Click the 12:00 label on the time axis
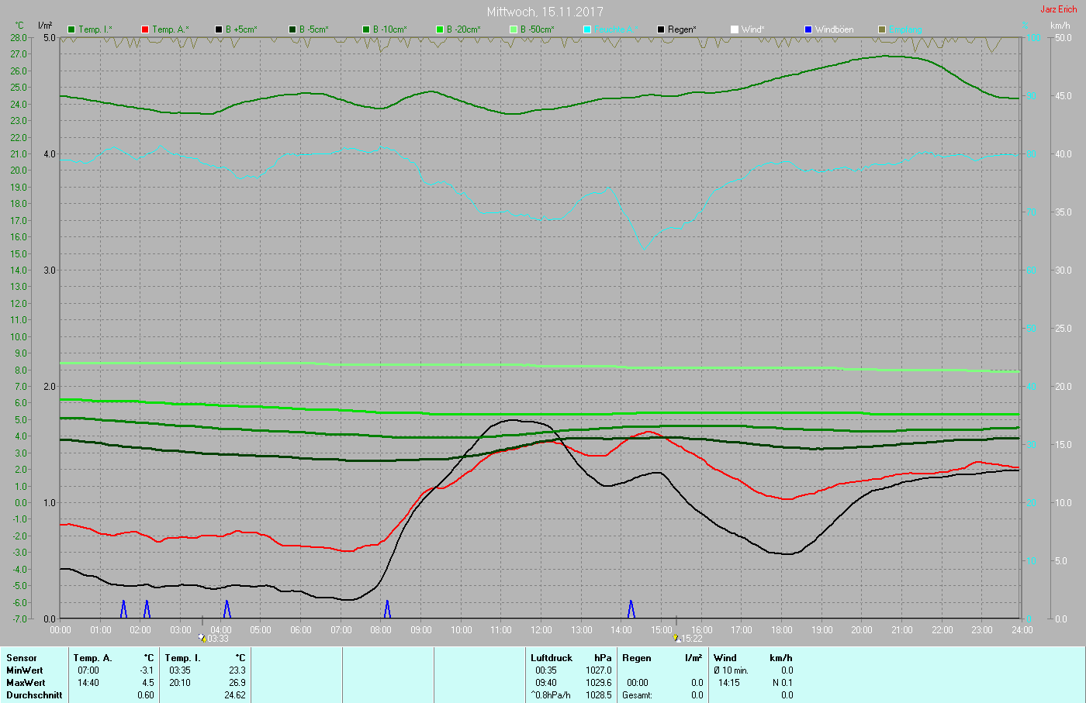The width and height of the screenshot is (1086, 703). click(541, 630)
